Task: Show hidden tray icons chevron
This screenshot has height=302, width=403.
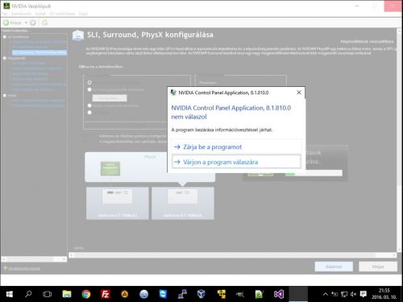Action: [326, 295]
